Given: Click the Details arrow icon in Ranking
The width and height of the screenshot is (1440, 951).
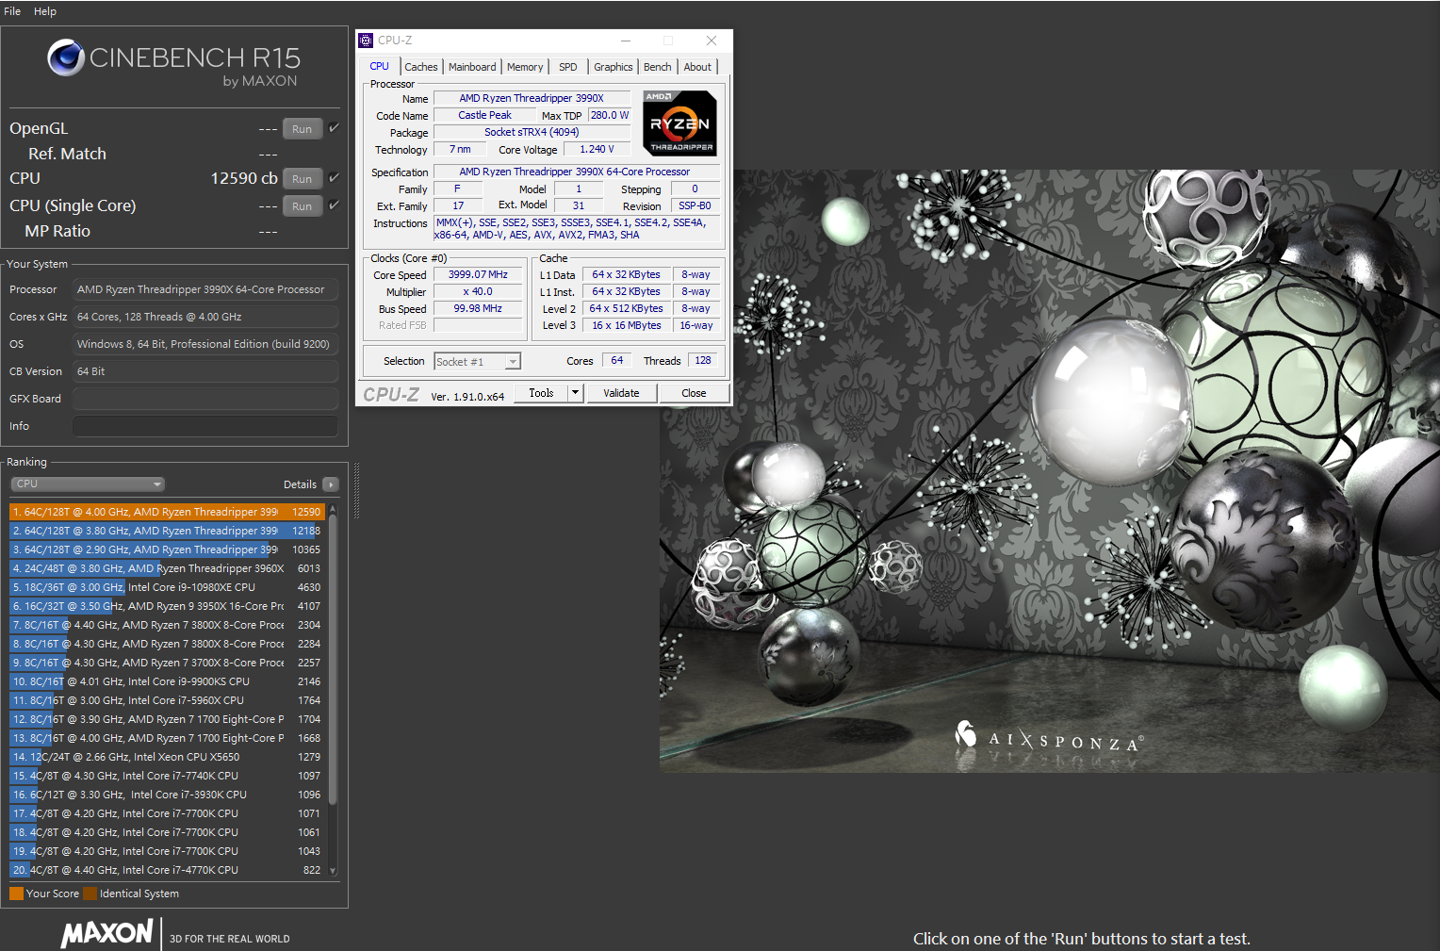Looking at the screenshot, I should [x=330, y=484].
